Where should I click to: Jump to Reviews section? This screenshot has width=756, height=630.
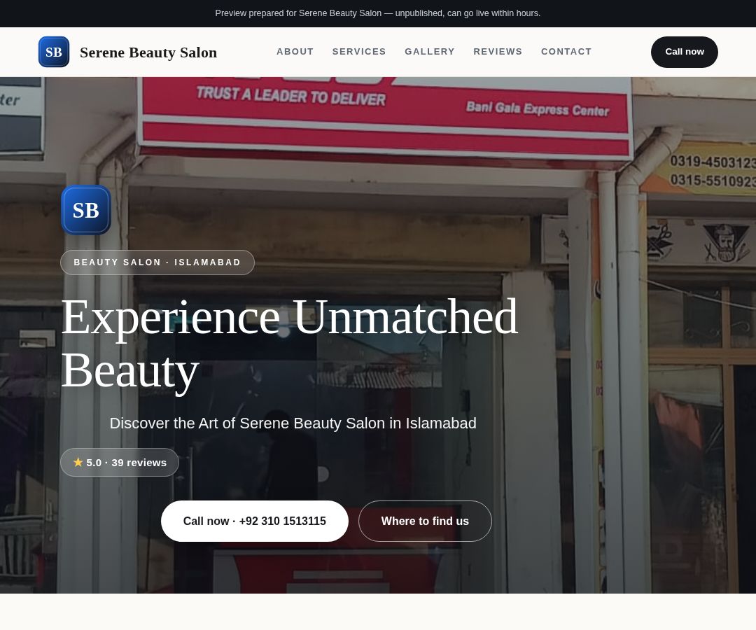tap(498, 52)
